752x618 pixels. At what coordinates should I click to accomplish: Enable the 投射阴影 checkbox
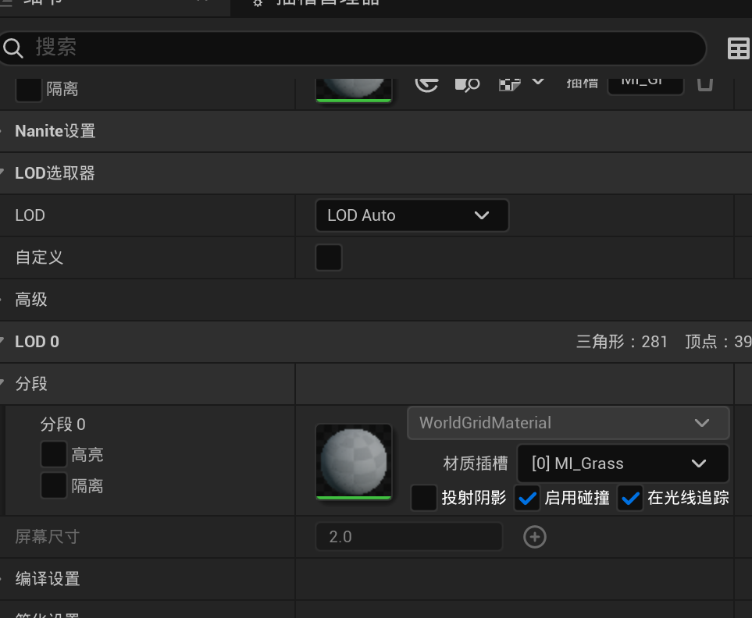pos(424,498)
